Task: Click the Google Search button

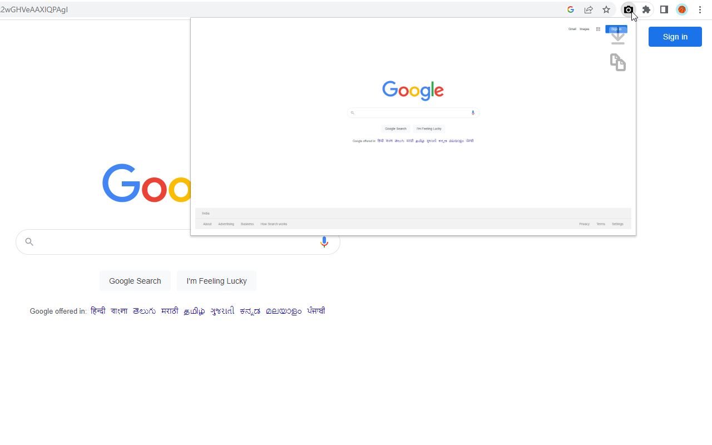Action: click(x=135, y=281)
